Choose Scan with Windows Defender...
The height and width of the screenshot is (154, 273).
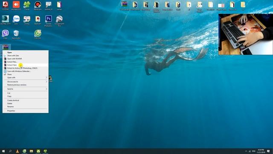click(x=26, y=71)
